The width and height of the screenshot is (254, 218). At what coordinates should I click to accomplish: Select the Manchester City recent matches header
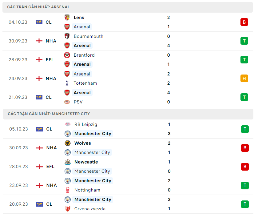(x=49, y=114)
